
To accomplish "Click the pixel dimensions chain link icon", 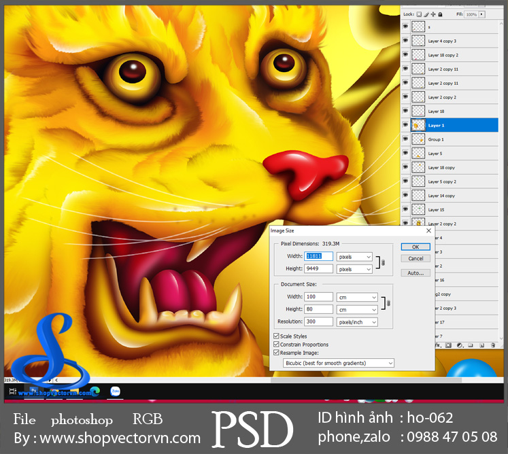I will coord(384,262).
